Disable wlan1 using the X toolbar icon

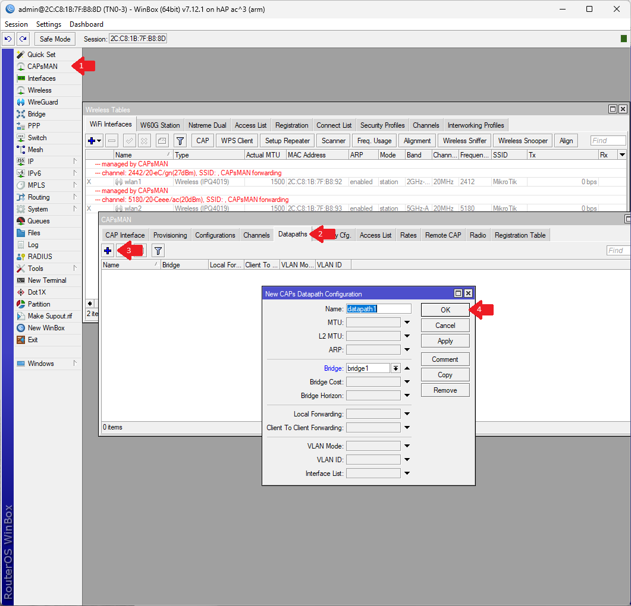pyautogui.click(x=145, y=140)
